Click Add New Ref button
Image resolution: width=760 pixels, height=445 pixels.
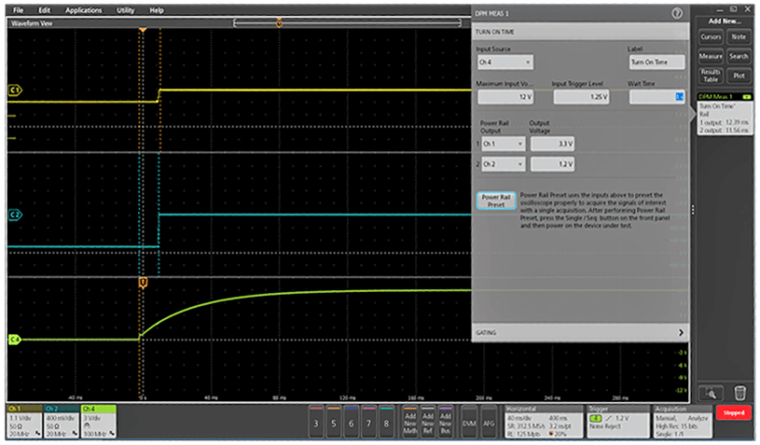click(x=427, y=422)
